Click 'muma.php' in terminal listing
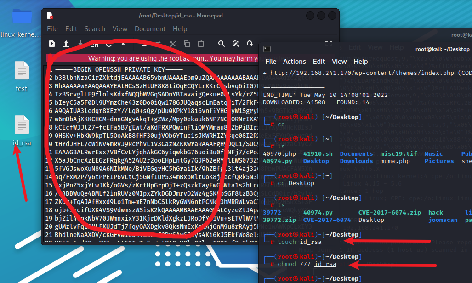 pos(395,161)
